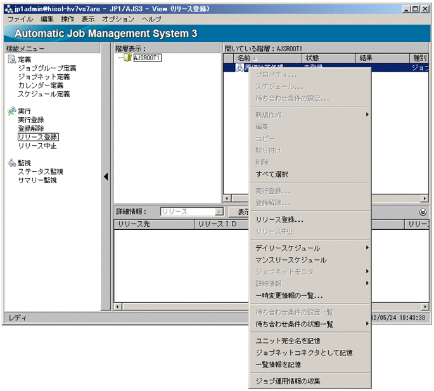Open the ファイル menu
The image size is (434, 391).
tap(20, 19)
